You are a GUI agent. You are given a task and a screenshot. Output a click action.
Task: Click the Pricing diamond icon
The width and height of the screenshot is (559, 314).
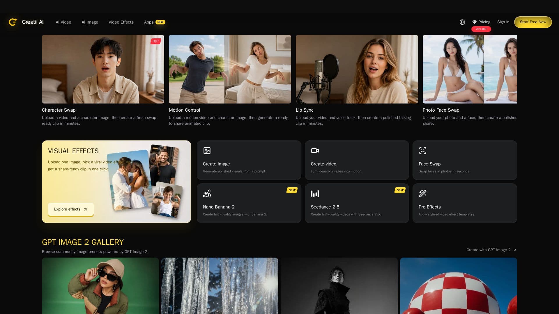pos(474,22)
